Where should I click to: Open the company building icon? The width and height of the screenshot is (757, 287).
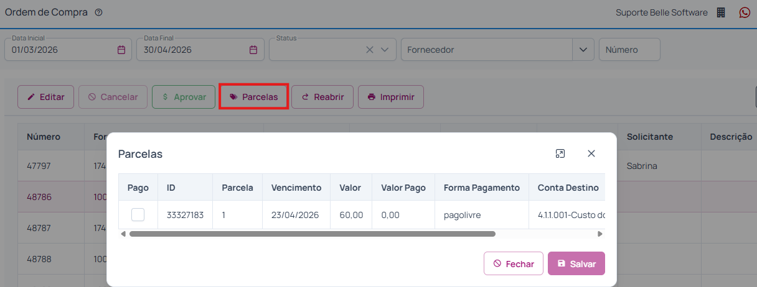(x=721, y=12)
